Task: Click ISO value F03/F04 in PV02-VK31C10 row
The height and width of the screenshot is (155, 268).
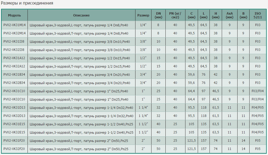Action: (258, 91)
